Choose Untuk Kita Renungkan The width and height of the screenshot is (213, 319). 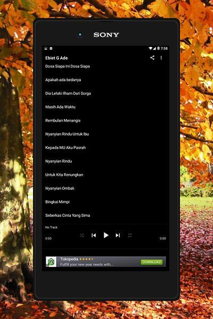point(105,175)
